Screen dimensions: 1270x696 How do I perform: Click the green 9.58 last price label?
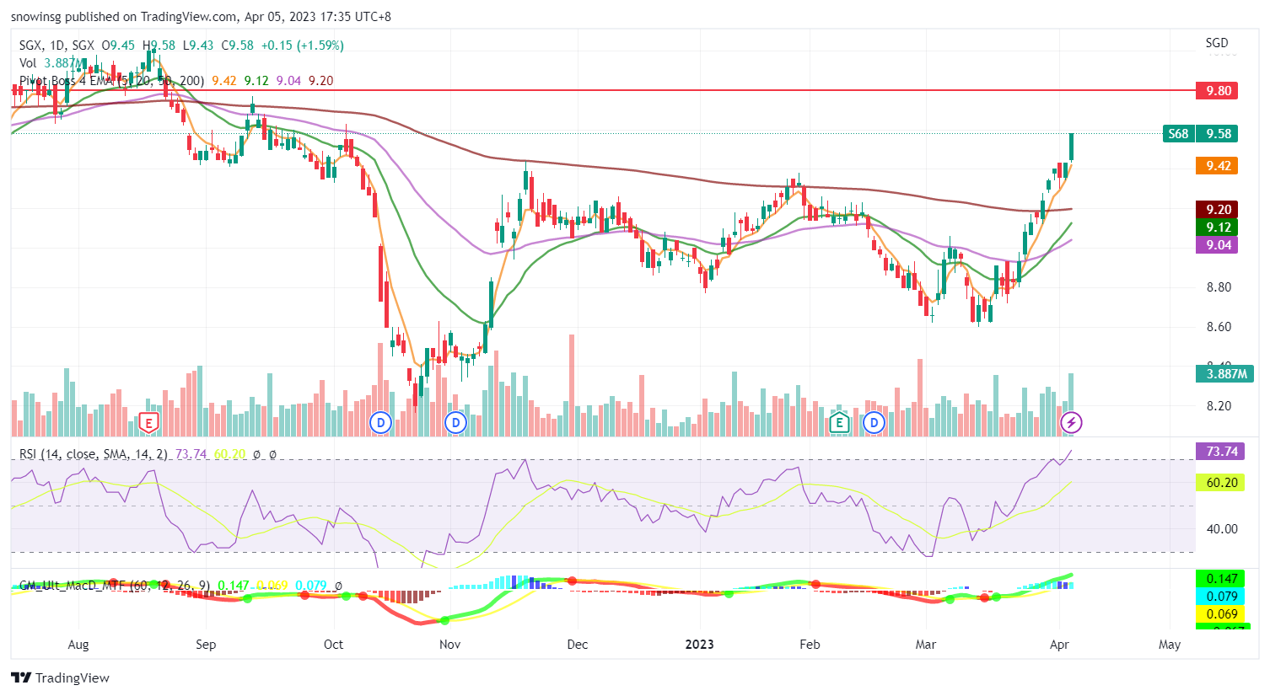pyautogui.click(x=1218, y=133)
